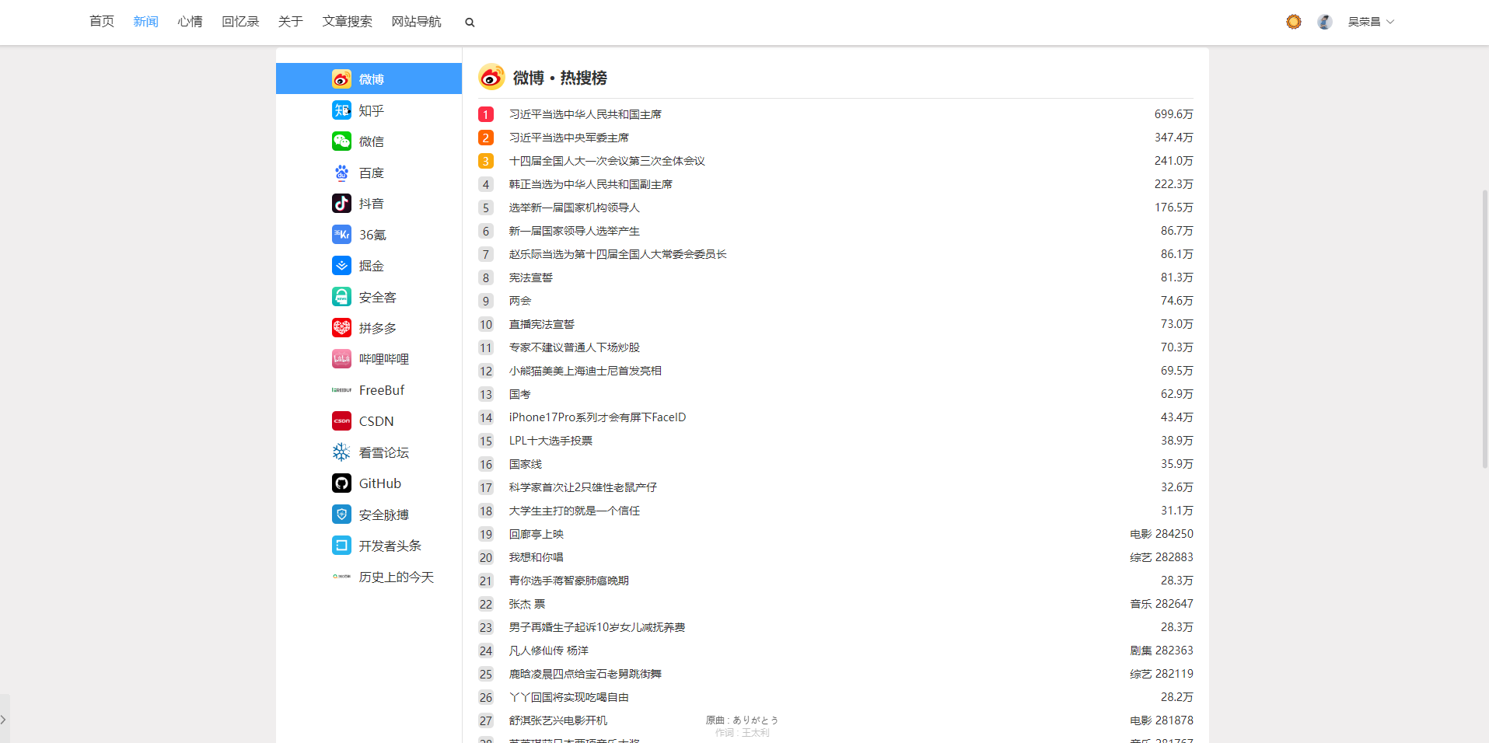1489x743 pixels.
Task: Click the 安全脉搏 shield icon
Action: [x=341, y=515]
